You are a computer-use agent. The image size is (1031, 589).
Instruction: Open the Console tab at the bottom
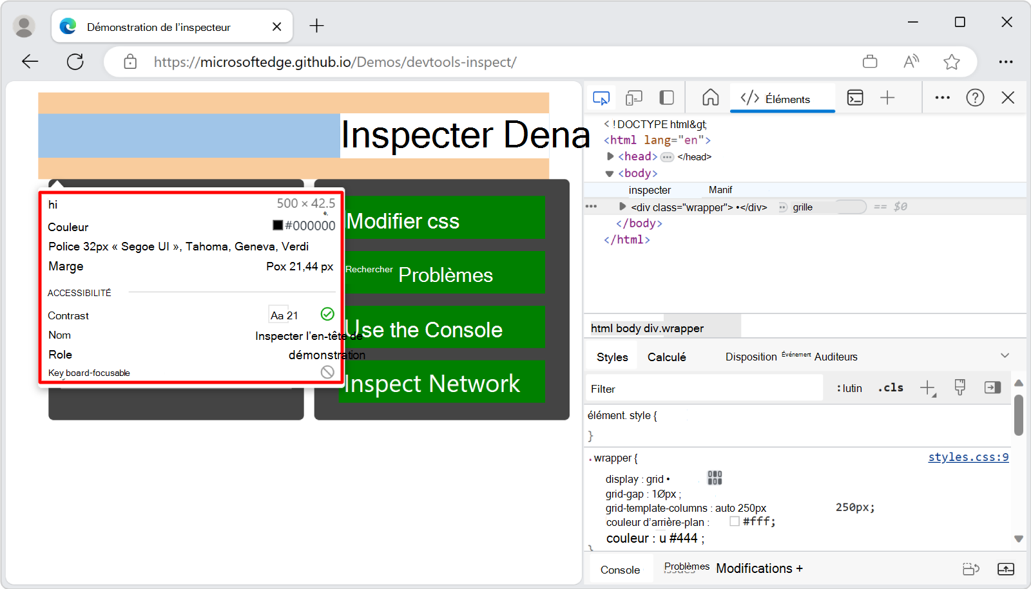(x=620, y=569)
